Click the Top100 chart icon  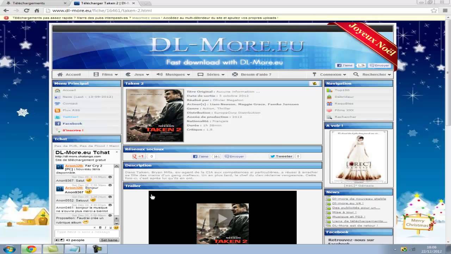pyautogui.click(x=329, y=90)
